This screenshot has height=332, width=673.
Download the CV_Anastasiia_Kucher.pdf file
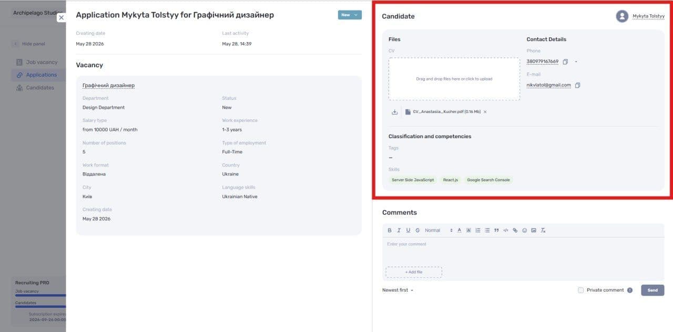(395, 112)
